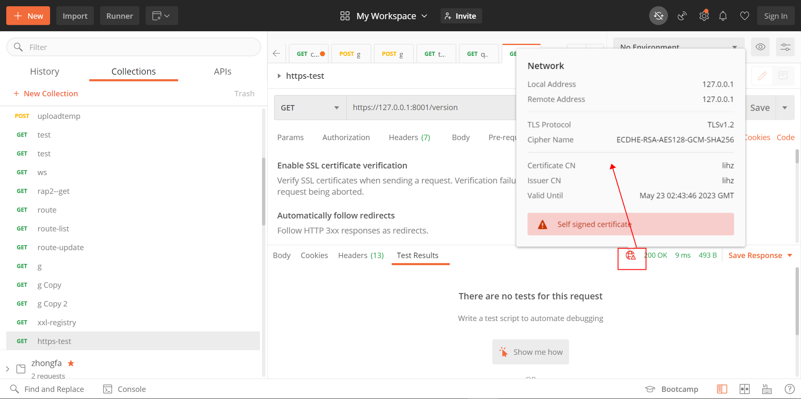Open the comments icon

click(x=783, y=76)
